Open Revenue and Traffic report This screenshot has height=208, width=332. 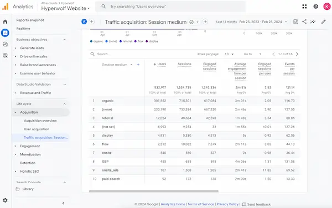[35, 93]
